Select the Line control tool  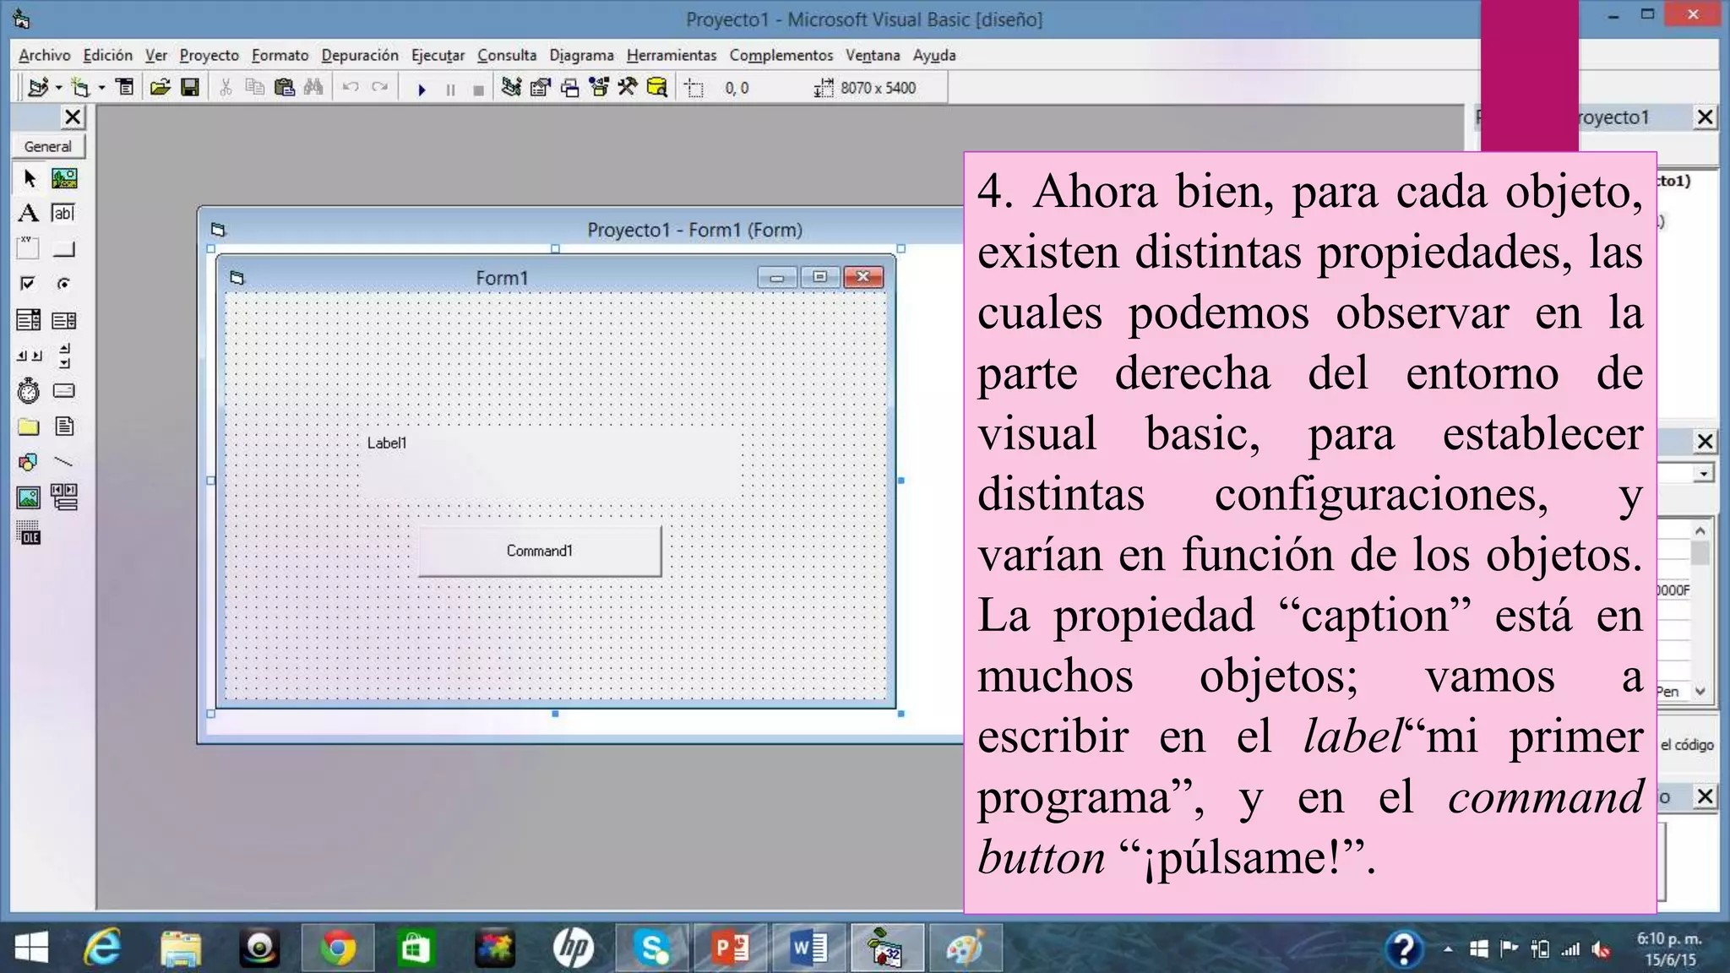[x=64, y=462]
